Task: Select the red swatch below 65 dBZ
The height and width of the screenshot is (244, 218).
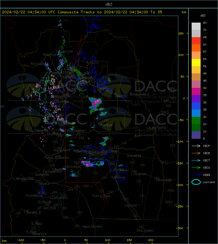Action: tap(196, 41)
